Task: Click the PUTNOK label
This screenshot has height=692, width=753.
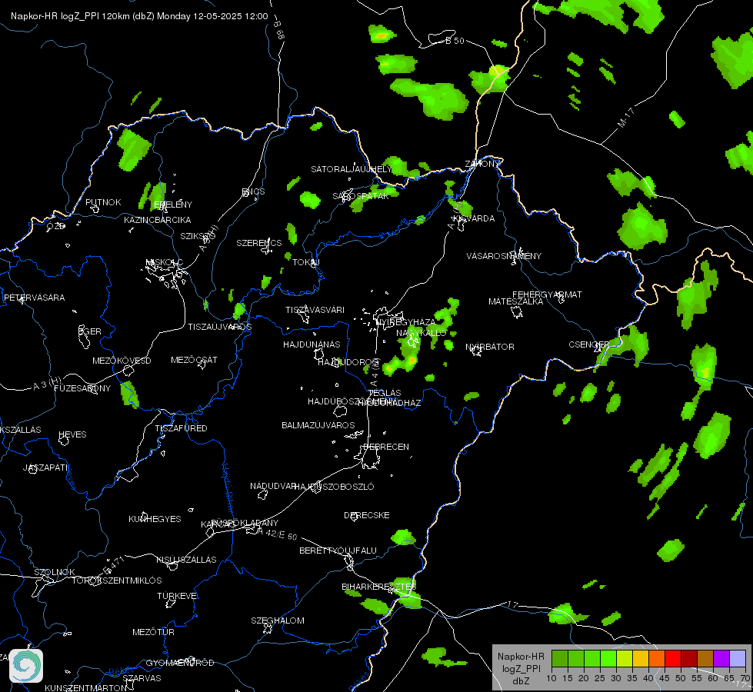Action: click(103, 202)
